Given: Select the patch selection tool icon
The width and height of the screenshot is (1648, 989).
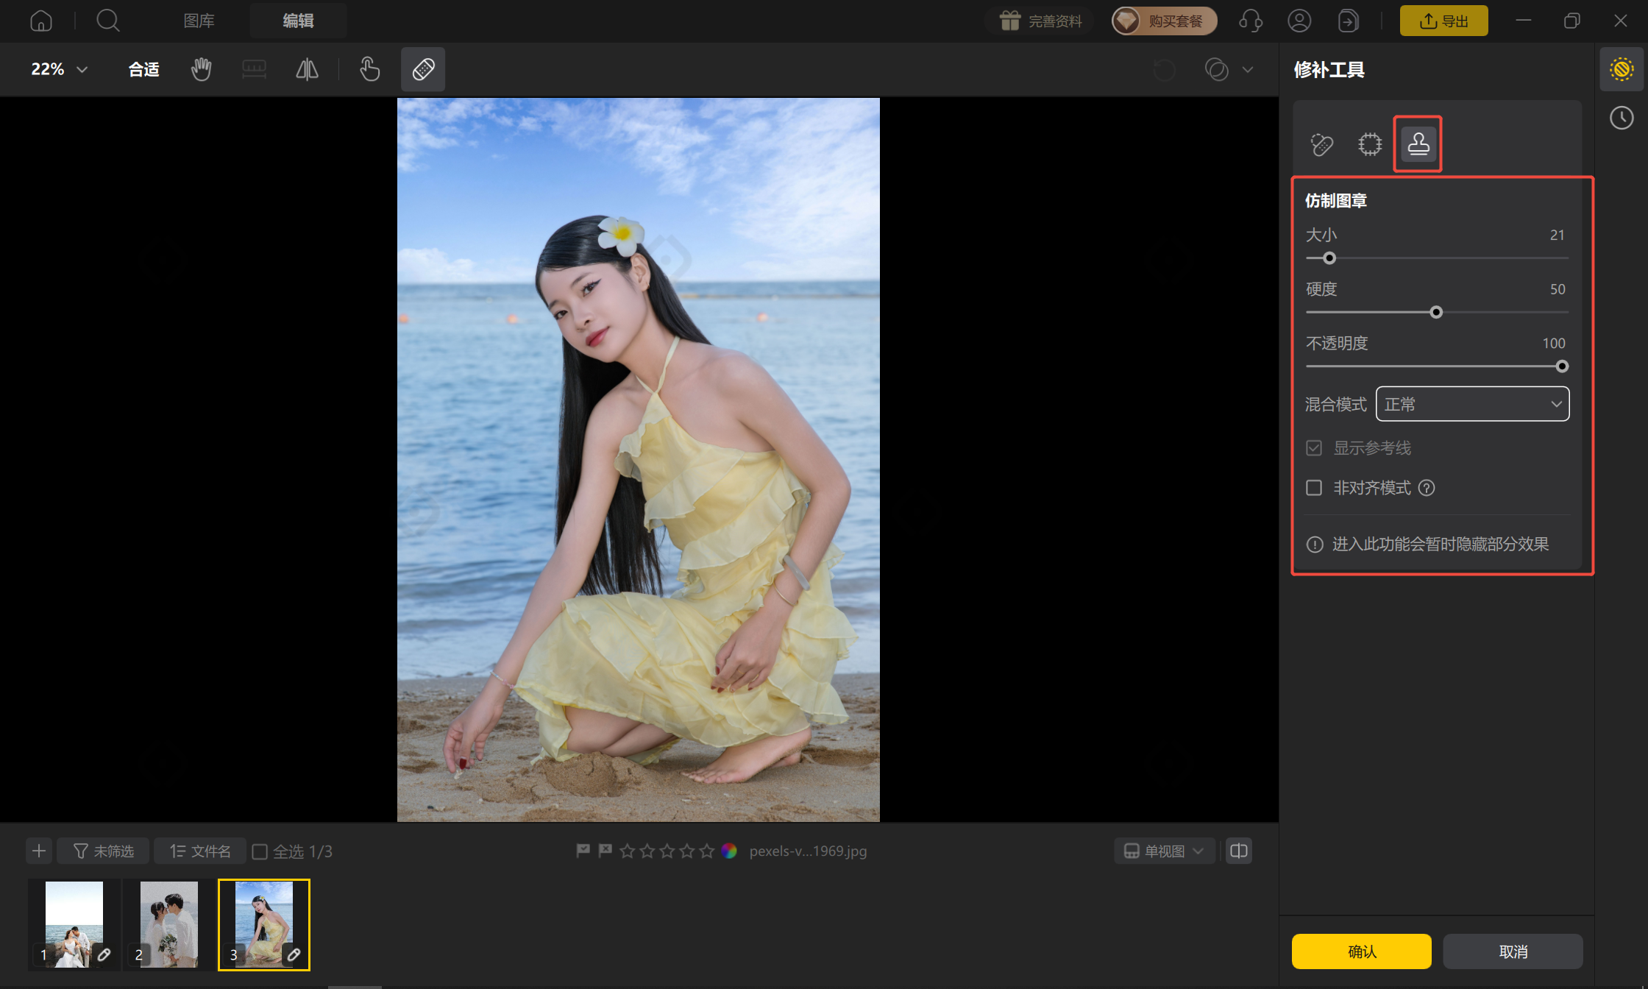Looking at the screenshot, I should tap(1370, 144).
